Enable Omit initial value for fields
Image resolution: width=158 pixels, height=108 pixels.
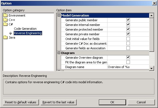coord(128,39)
